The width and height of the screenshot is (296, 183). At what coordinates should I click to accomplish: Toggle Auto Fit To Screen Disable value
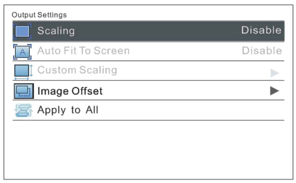[x=262, y=51]
